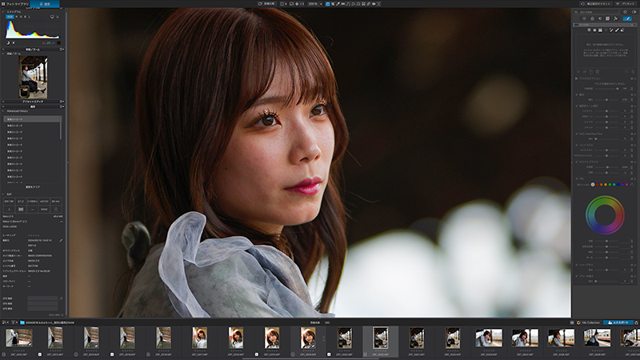Image resolution: width=640 pixels, height=360 pixels.
Task: Open the Color corrections droplet icon
Action: pos(592,18)
